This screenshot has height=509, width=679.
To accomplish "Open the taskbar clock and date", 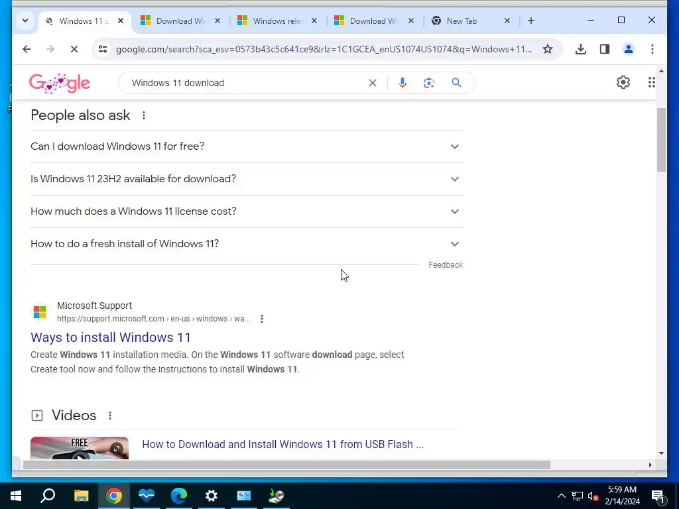I will pyautogui.click(x=622, y=496).
